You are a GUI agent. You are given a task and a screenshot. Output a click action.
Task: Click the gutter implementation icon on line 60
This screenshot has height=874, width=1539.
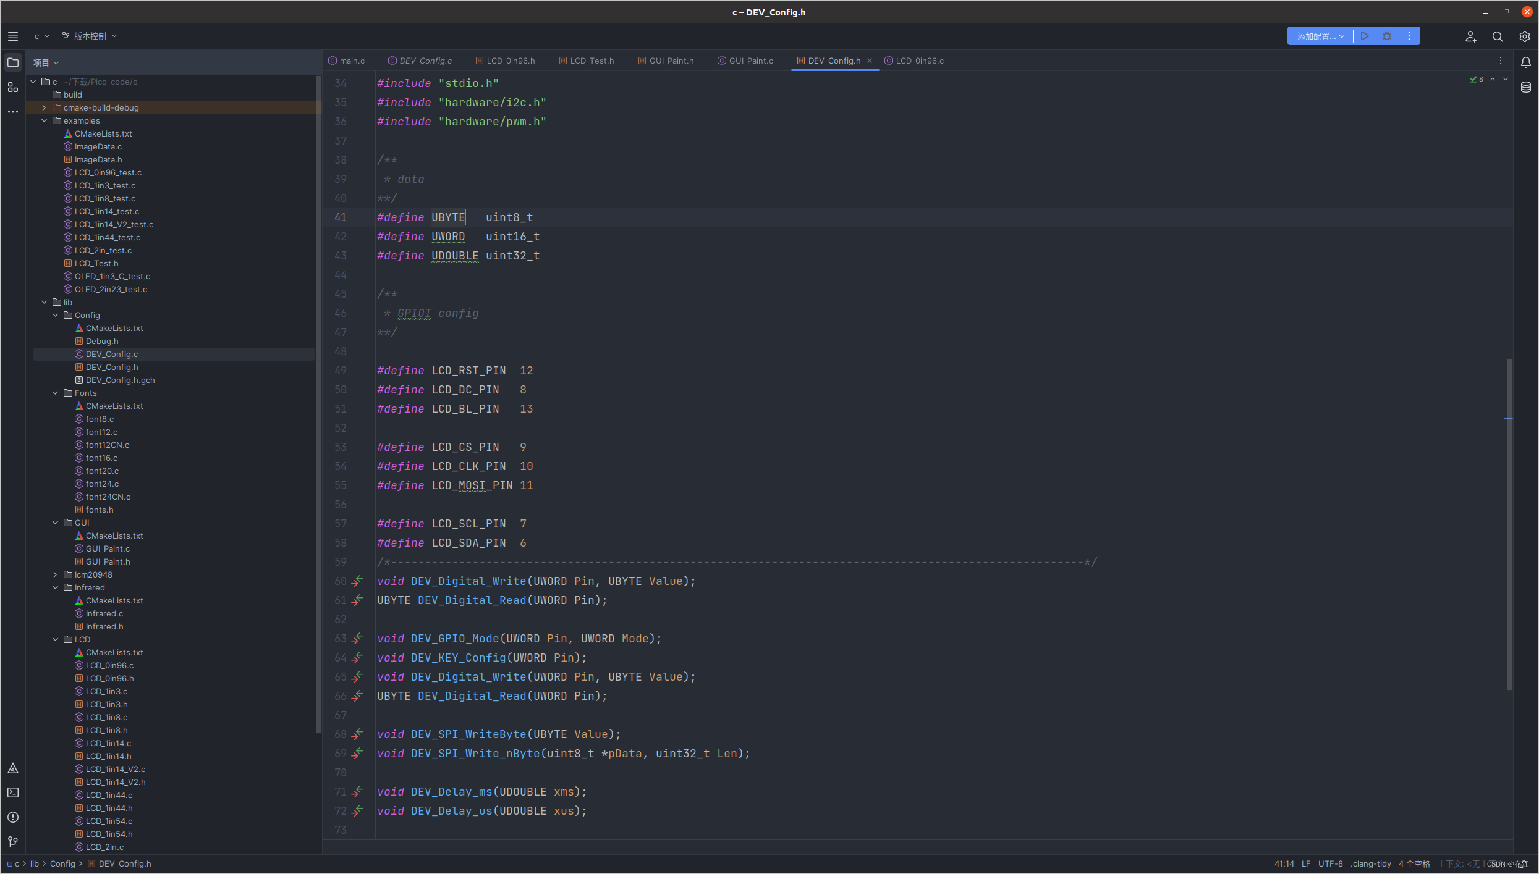(357, 581)
